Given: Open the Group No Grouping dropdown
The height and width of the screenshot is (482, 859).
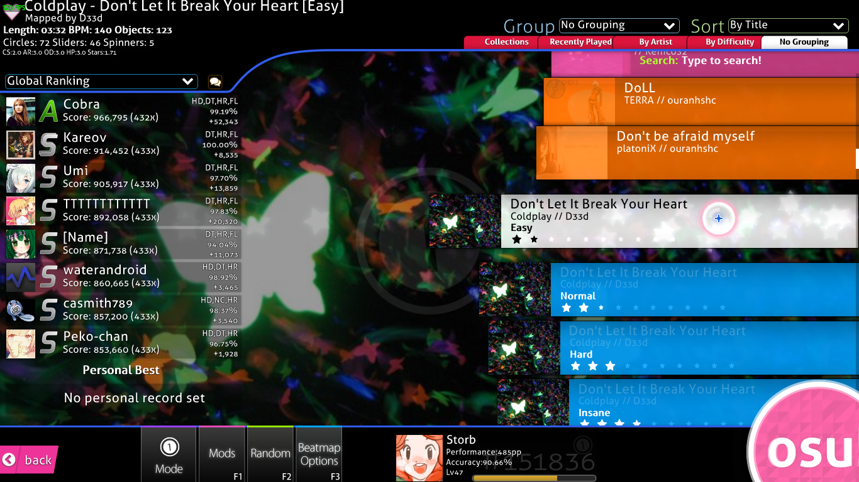Looking at the screenshot, I should pos(619,26).
